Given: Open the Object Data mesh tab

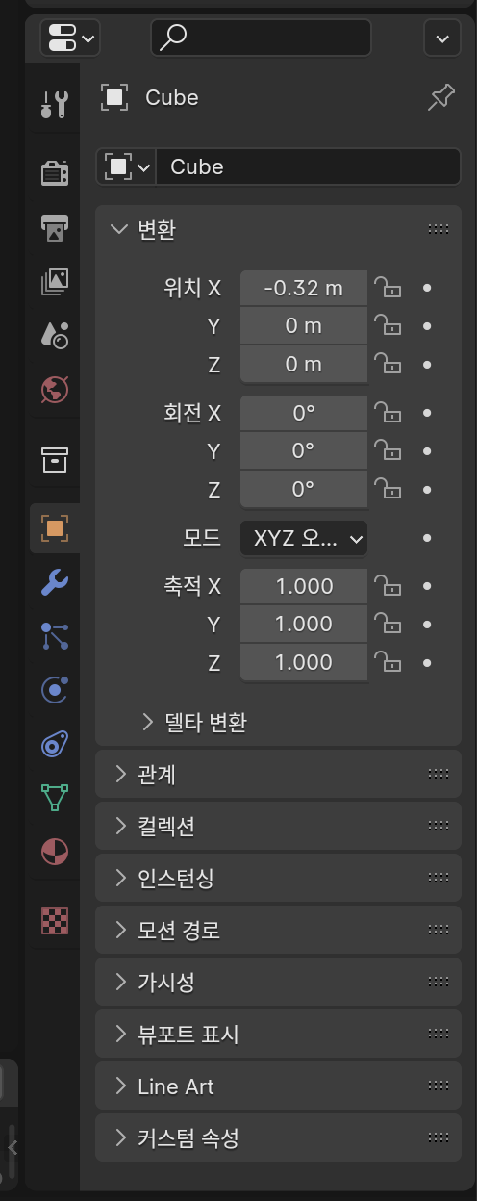Looking at the screenshot, I should (x=55, y=797).
